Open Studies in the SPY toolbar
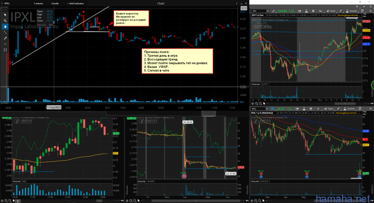 (351, 11)
